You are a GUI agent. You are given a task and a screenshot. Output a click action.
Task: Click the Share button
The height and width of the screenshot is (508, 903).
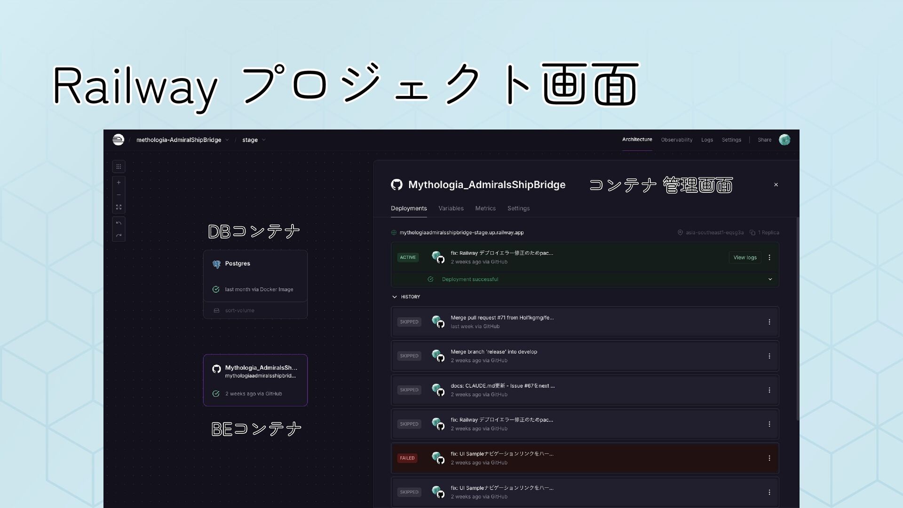(x=764, y=140)
